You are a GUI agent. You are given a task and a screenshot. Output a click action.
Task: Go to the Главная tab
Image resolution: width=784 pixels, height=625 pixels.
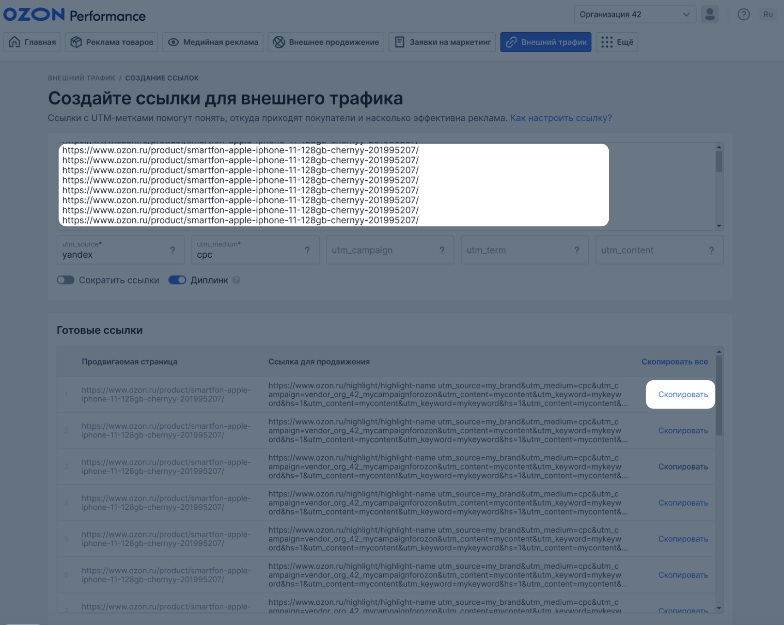[32, 42]
